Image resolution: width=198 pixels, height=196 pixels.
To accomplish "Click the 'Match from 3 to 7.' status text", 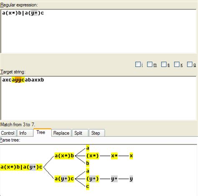I will 18,125.
